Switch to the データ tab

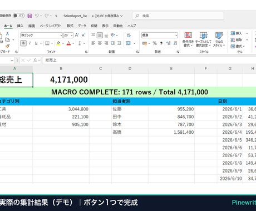click(82, 26)
